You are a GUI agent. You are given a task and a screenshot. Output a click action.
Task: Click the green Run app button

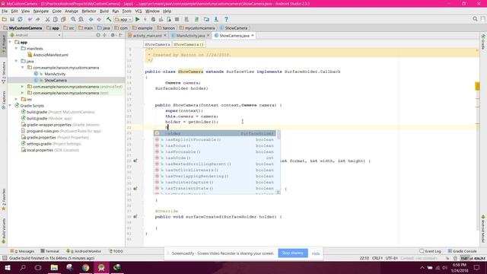click(137, 19)
